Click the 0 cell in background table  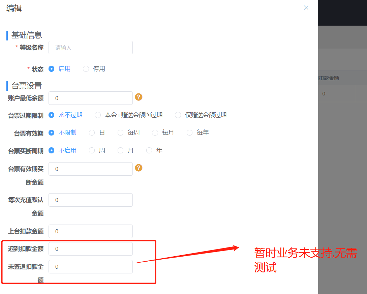tap(324, 94)
